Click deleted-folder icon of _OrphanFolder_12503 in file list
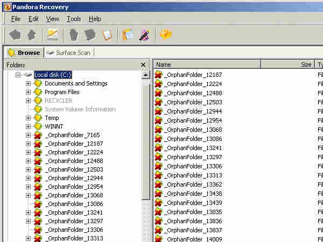The height and width of the screenshot is (242, 323). point(159,102)
